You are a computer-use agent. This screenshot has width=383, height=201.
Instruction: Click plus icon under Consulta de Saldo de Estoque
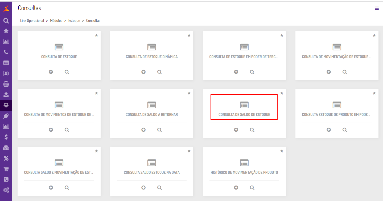(x=236, y=130)
